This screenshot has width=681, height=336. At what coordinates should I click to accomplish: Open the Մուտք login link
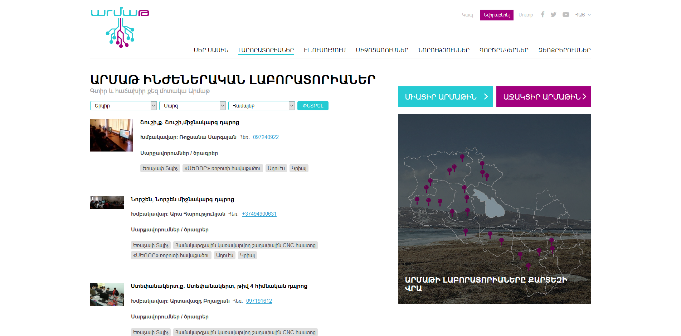526,15
